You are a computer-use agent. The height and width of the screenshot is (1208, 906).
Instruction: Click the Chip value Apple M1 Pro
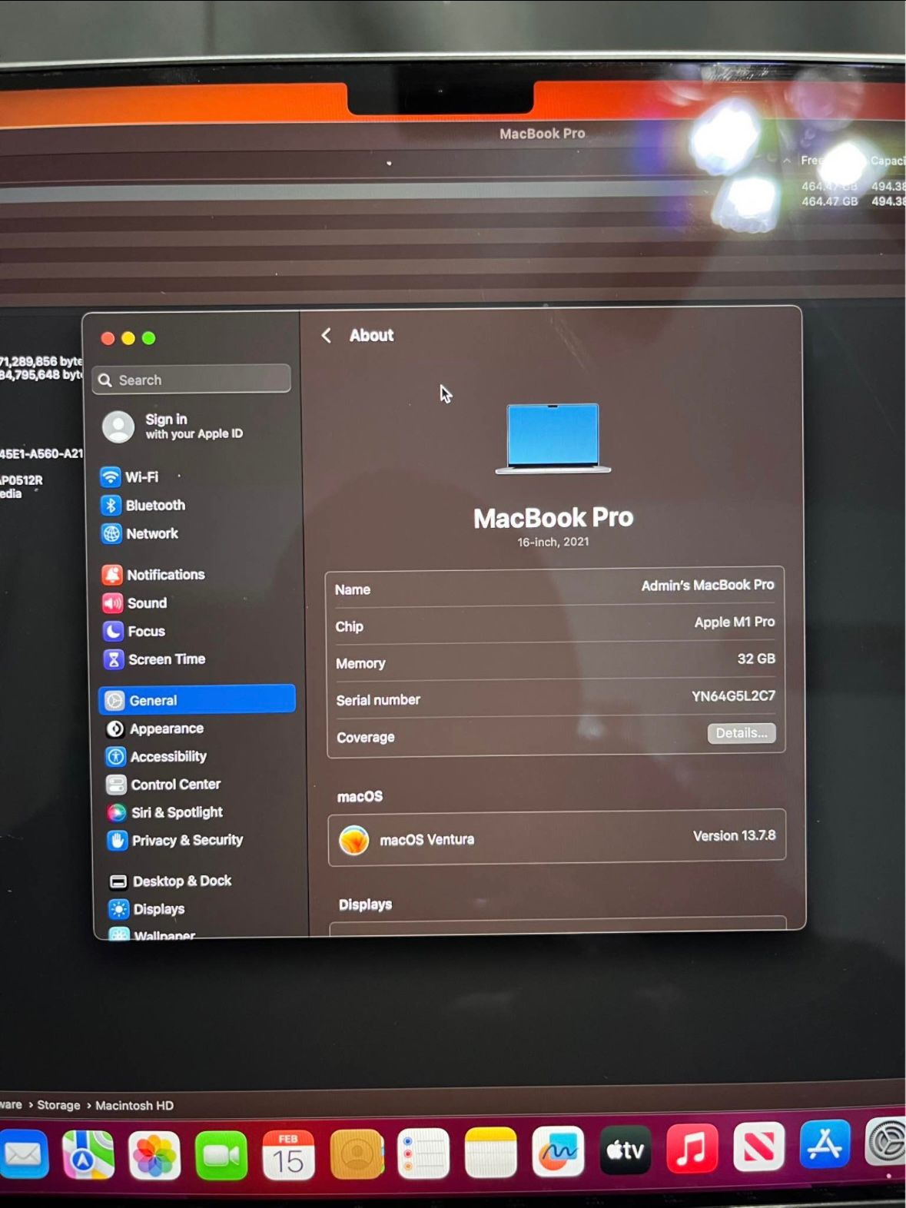point(735,622)
